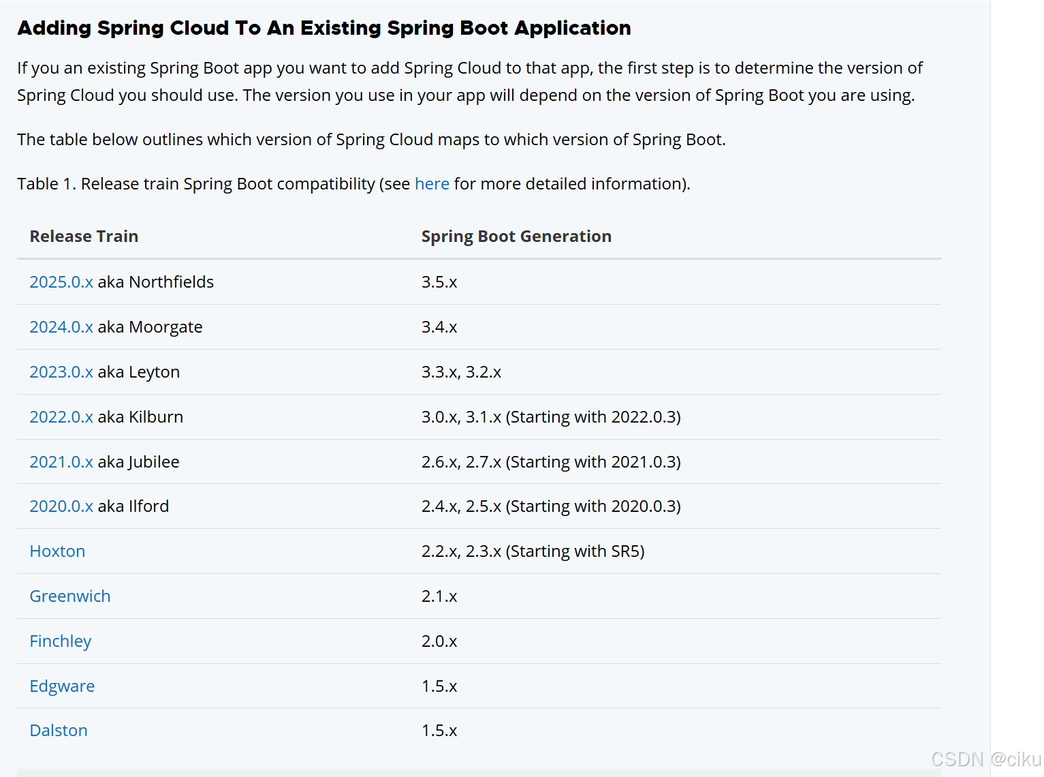Click the '1.5.x' cell in Edgware row

click(439, 686)
